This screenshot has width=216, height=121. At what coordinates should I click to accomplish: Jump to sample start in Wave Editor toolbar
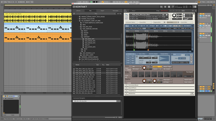pos(136,26)
